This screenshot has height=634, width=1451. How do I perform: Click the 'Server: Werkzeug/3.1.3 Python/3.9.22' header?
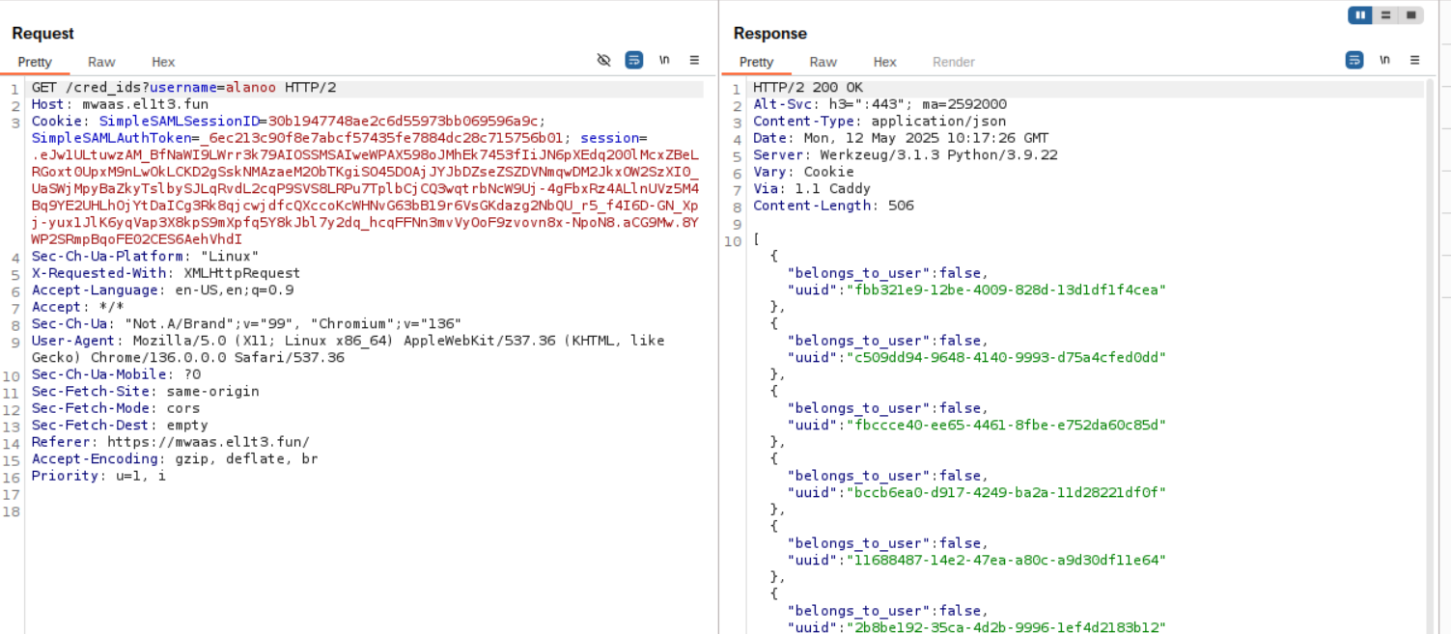pos(905,155)
